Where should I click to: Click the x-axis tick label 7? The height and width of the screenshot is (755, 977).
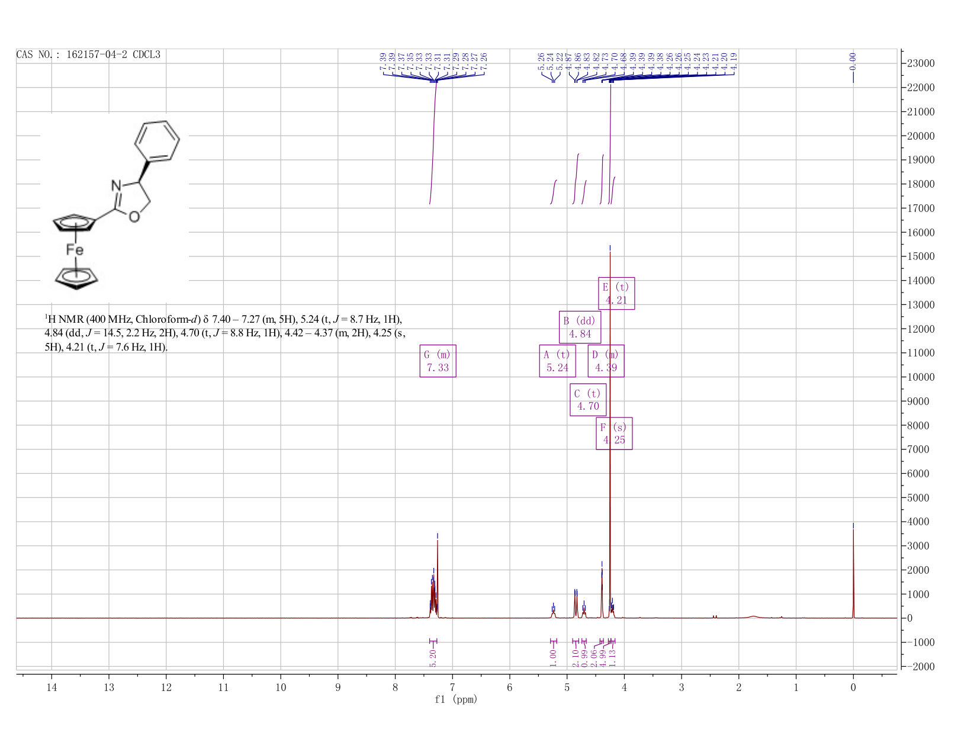pyautogui.click(x=452, y=687)
